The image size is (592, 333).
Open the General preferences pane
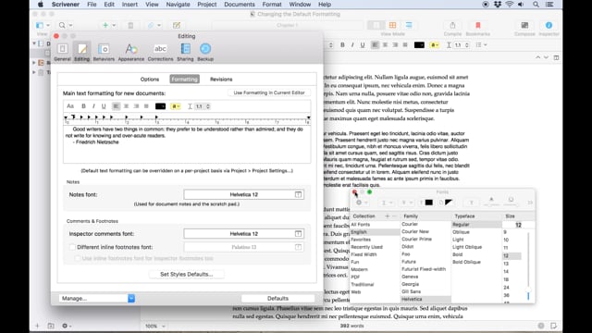coord(62,52)
